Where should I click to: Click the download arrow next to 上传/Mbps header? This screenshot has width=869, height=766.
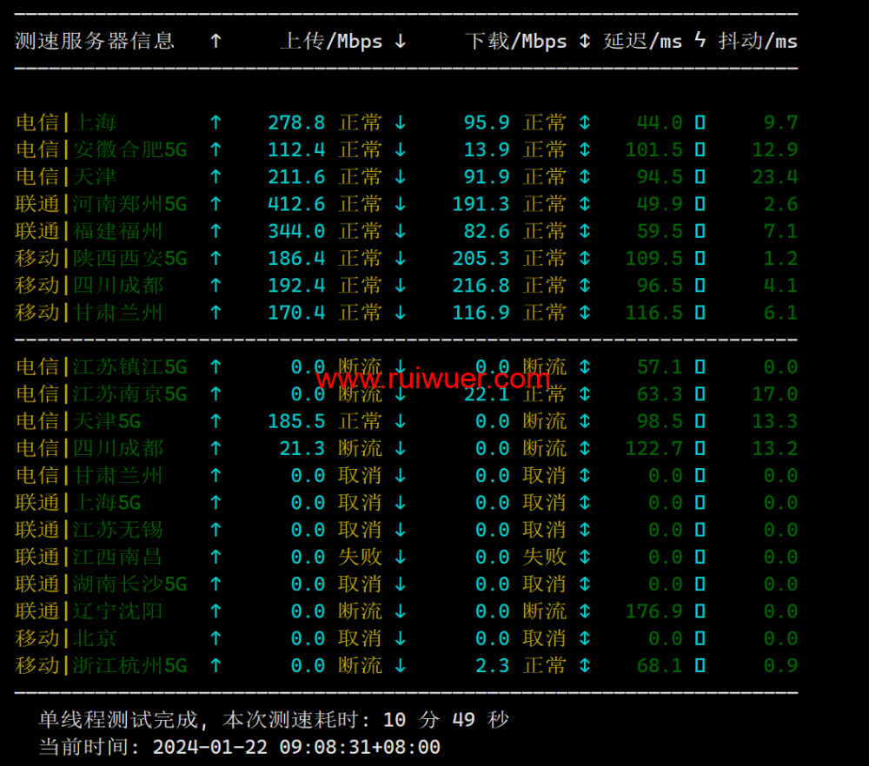pos(400,41)
